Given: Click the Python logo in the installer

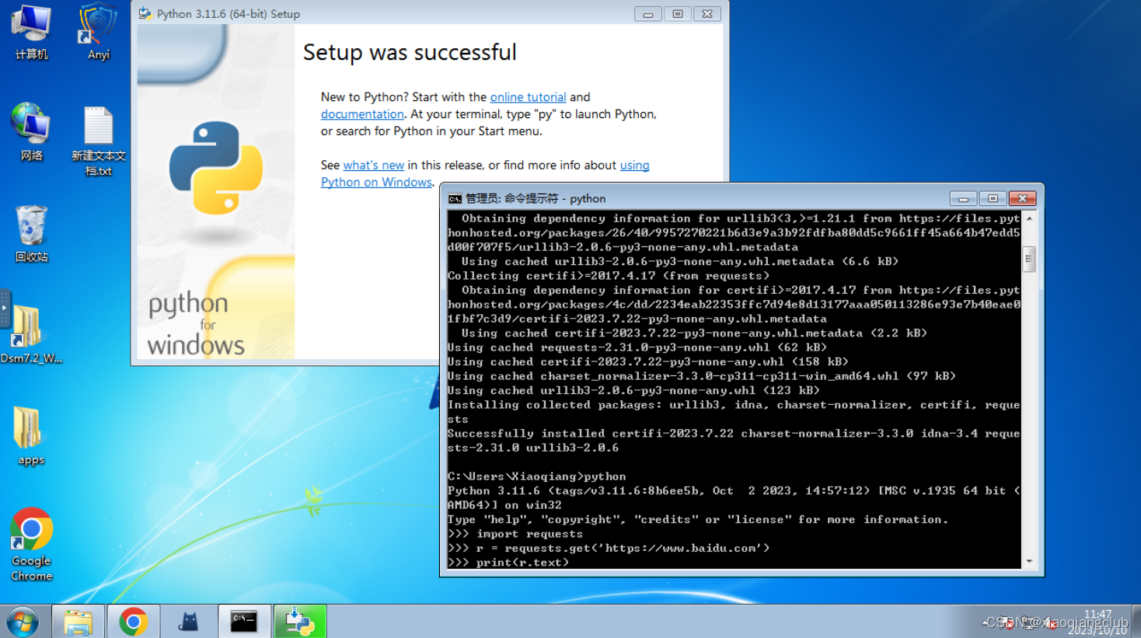Looking at the screenshot, I should tap(216, 168).
